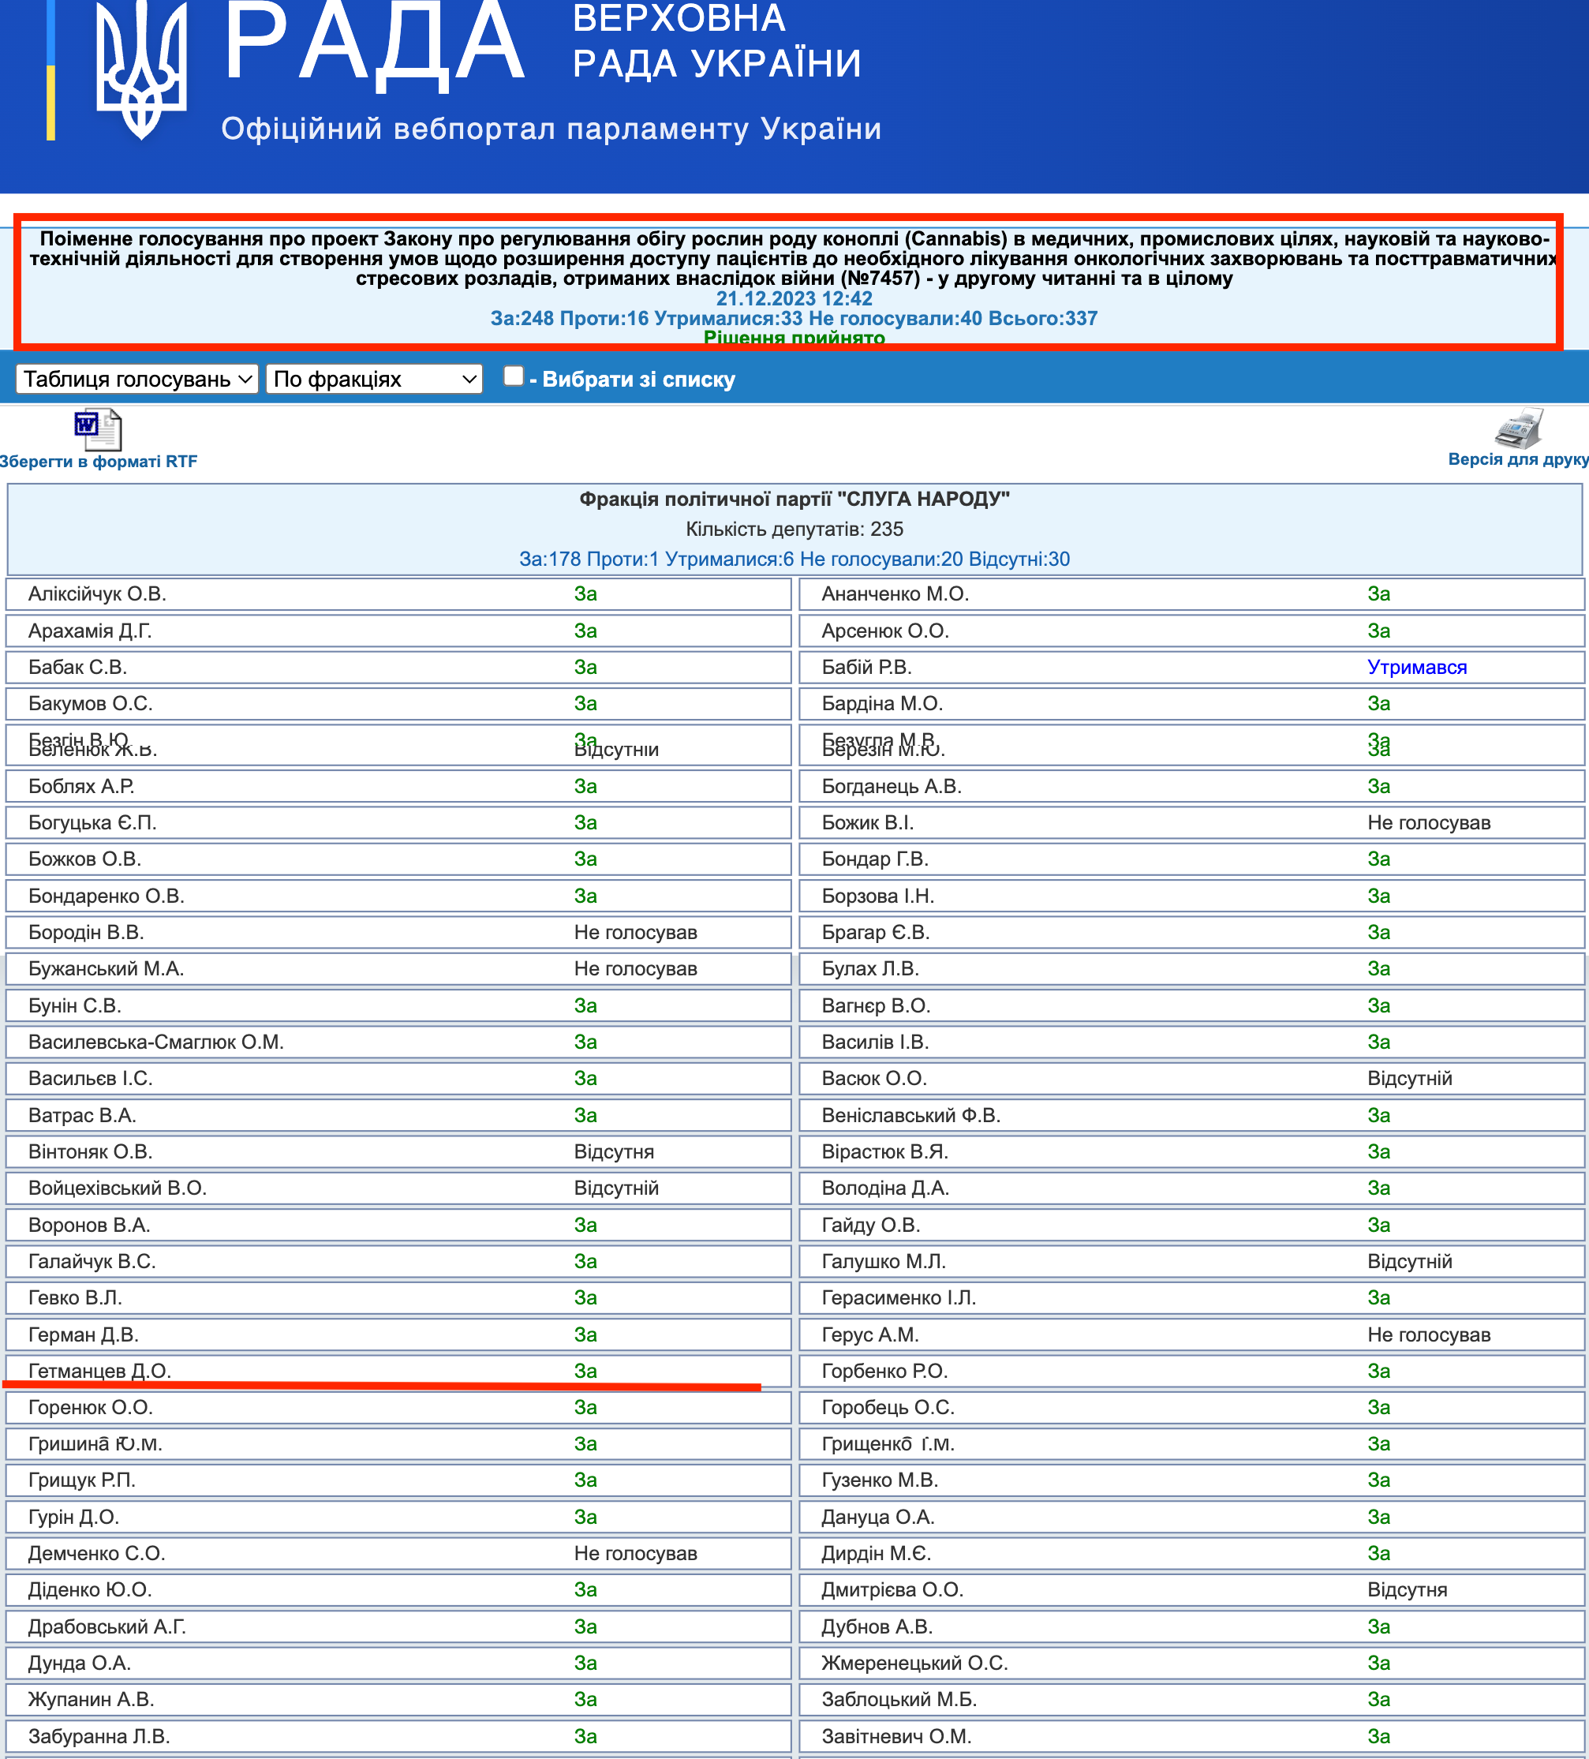Click 'Відсутня' status for Дмитрієва О.О.
The image size is (1589, 1759).
point(1407,1590)
